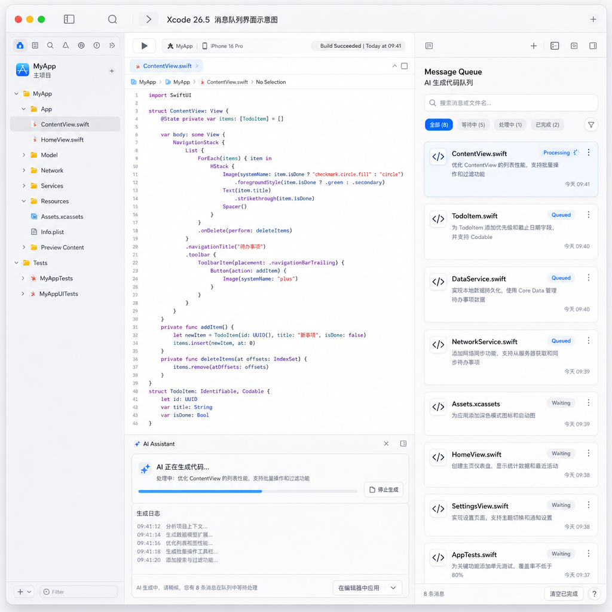Toggle the right inspector panel icon
The height and width of the screenshot is (612, 612).
(x=593, y=45)
